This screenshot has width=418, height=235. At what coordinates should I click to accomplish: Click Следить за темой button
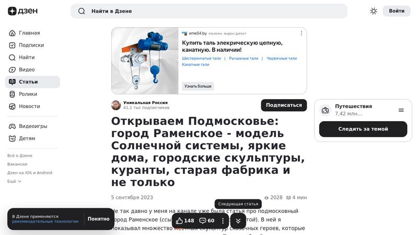click(x=363, y=129)
